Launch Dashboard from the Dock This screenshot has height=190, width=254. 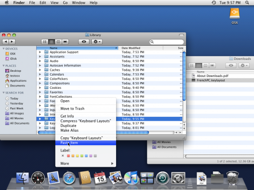coord(38,178)
